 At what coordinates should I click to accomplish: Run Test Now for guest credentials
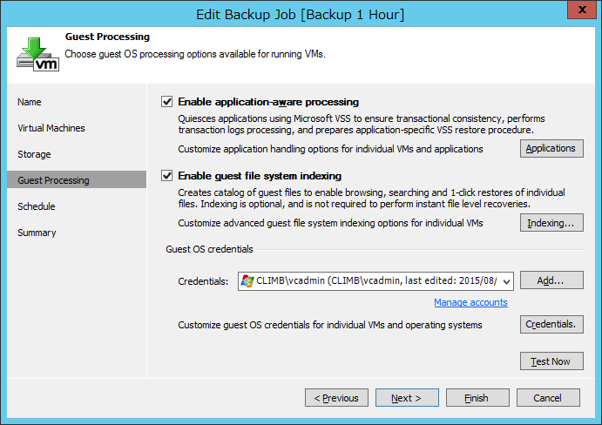(x=551, y=361)
